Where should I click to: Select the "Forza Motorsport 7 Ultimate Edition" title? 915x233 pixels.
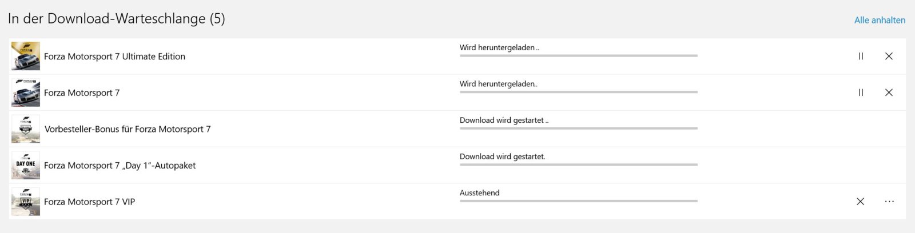pos(114,57)
